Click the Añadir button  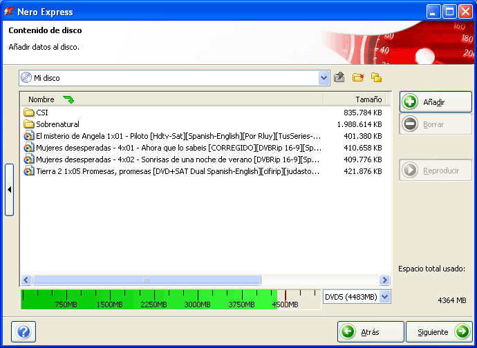[x=436, y=102]
